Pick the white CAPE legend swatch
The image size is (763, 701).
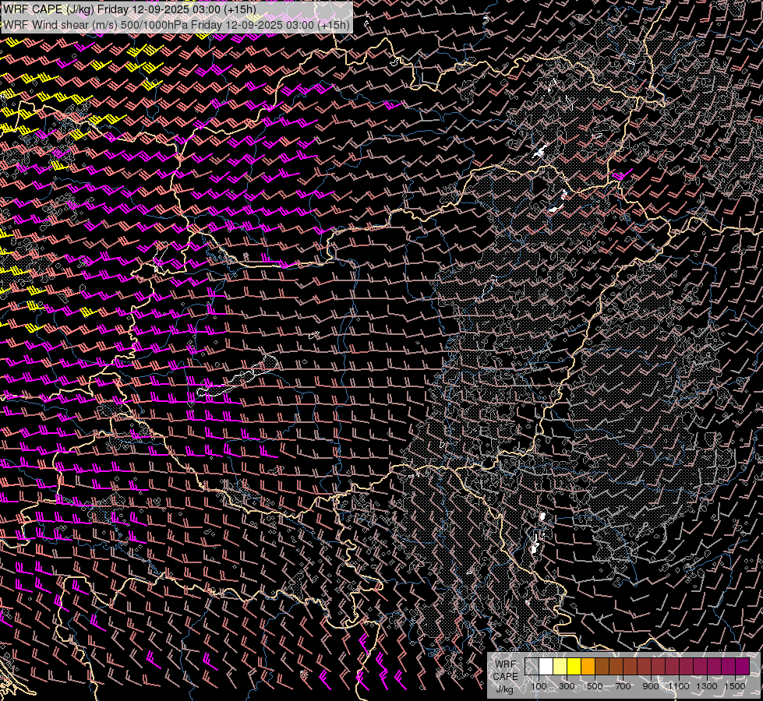(546, 667)
